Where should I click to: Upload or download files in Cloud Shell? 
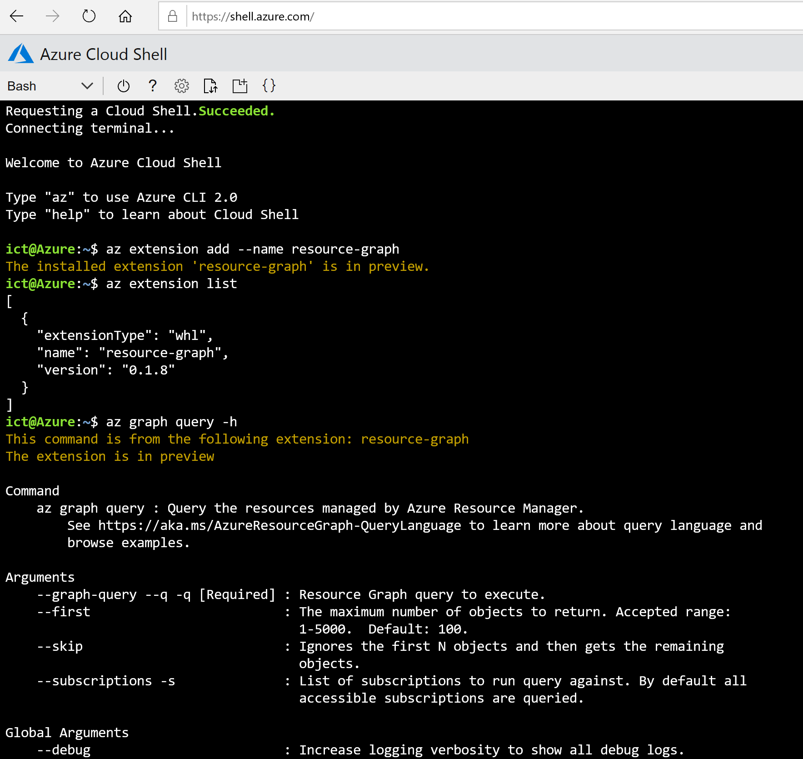point(211,86)
